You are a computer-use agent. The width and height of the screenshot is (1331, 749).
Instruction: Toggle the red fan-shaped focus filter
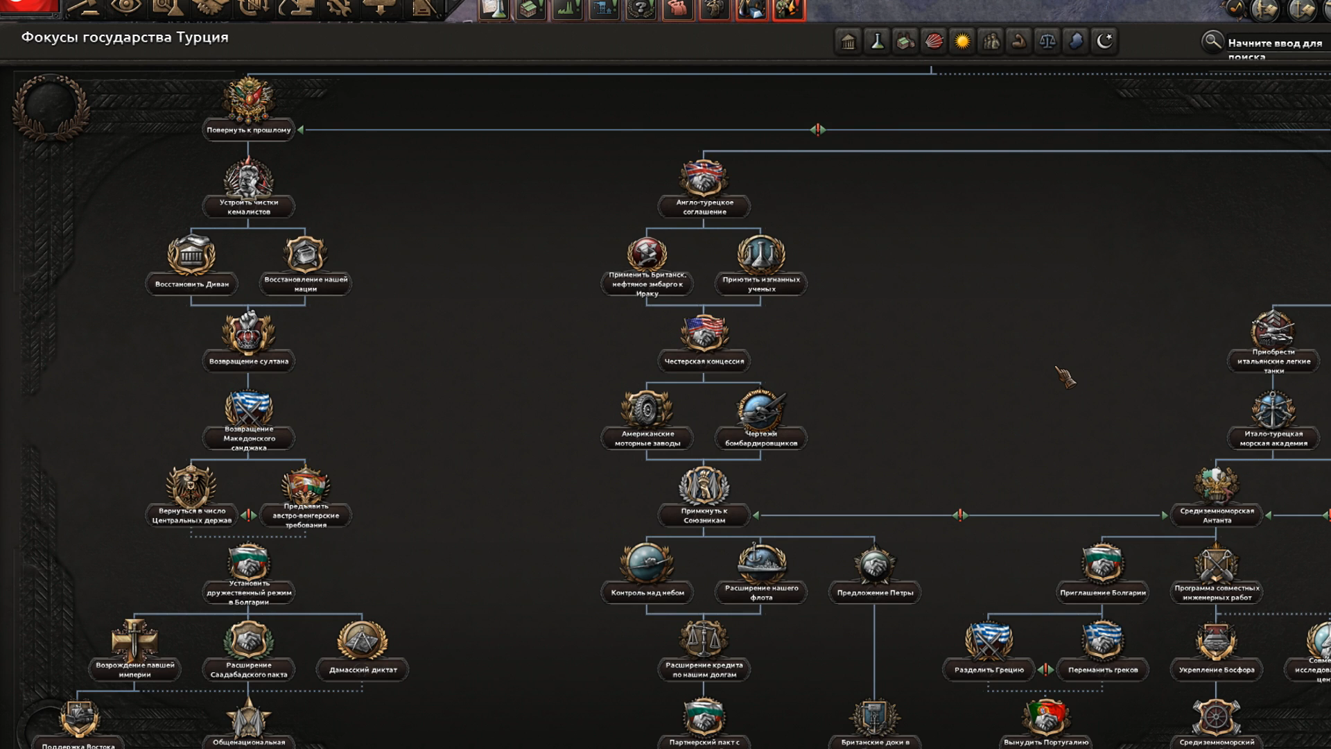click(x=934, y=42)
